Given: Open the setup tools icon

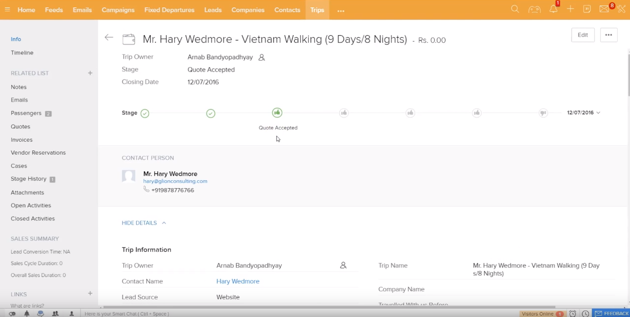Looking at the screenshot, I should (621, 9).
